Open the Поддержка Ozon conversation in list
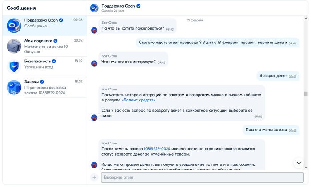This screenshot has width=311, height=187. [x=44, y=26]
